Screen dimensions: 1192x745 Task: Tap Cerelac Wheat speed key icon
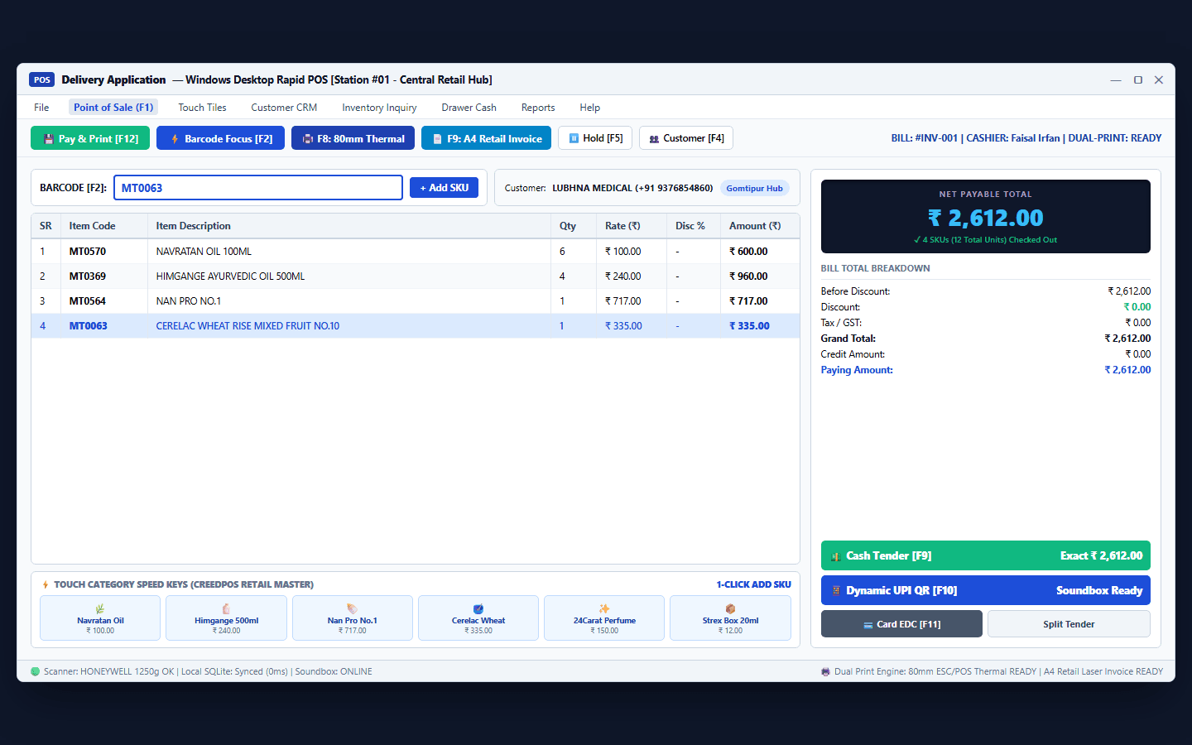[x=478, y=608]
